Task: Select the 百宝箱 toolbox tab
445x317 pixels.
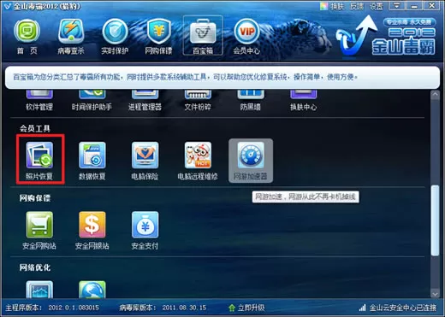Action: tap(203, 35)
